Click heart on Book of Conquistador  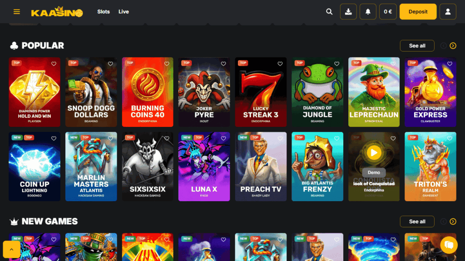pyautogui.click(x=393, y=138)
